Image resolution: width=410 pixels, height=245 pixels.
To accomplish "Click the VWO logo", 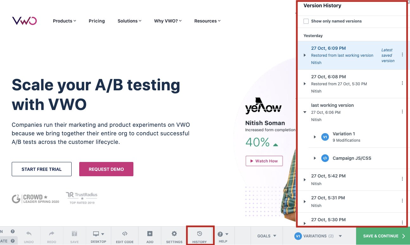I will 24,21.
